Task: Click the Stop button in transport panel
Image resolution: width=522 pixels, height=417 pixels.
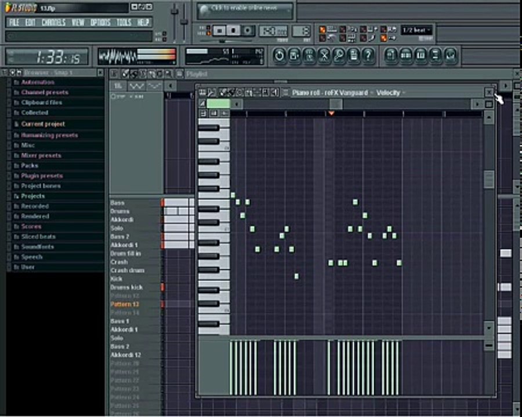Action: point(233,31)
